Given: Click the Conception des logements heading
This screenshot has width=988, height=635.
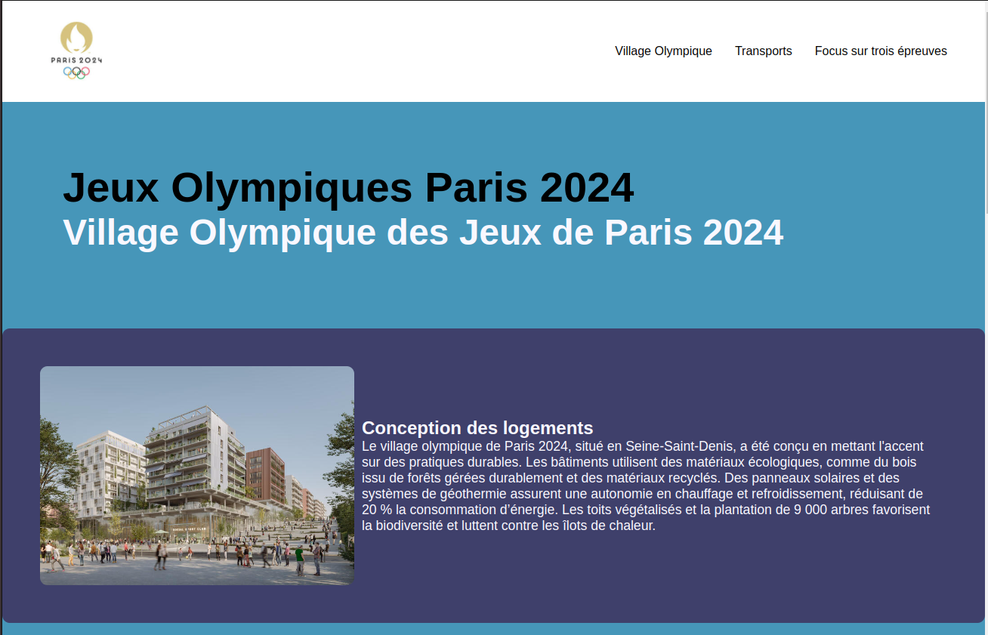Looking at the screenshot, I should point(477,428).
